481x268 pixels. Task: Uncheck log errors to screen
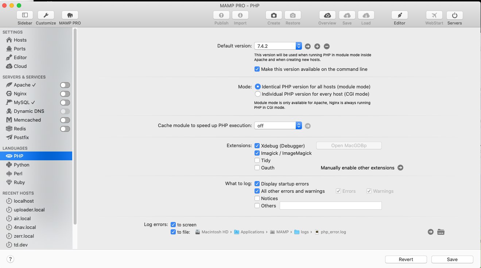173,225
